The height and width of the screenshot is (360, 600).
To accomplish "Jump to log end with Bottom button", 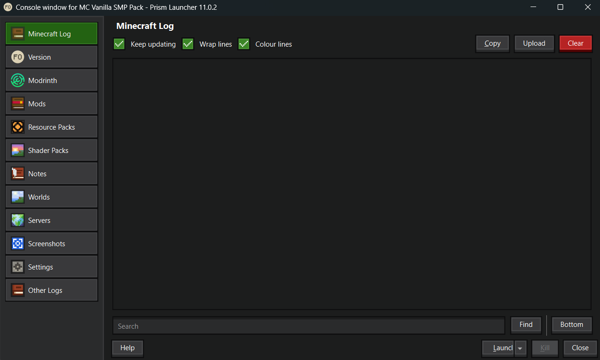I will click(x=572, y=325).
